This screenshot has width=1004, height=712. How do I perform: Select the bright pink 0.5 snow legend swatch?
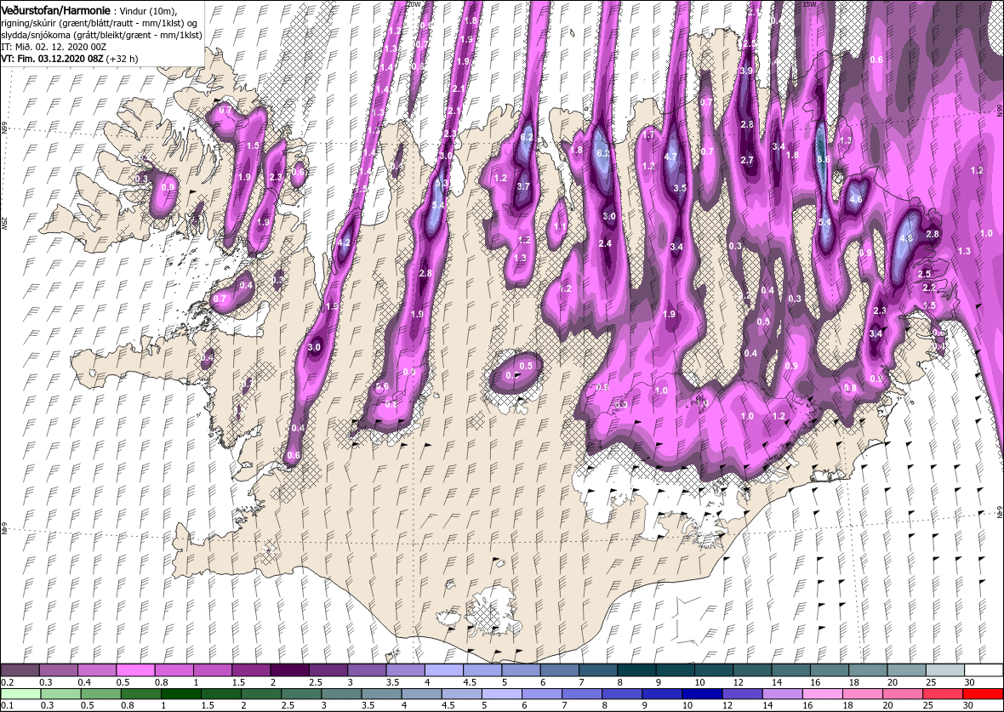pyautogui.click(x=136, y=670)
